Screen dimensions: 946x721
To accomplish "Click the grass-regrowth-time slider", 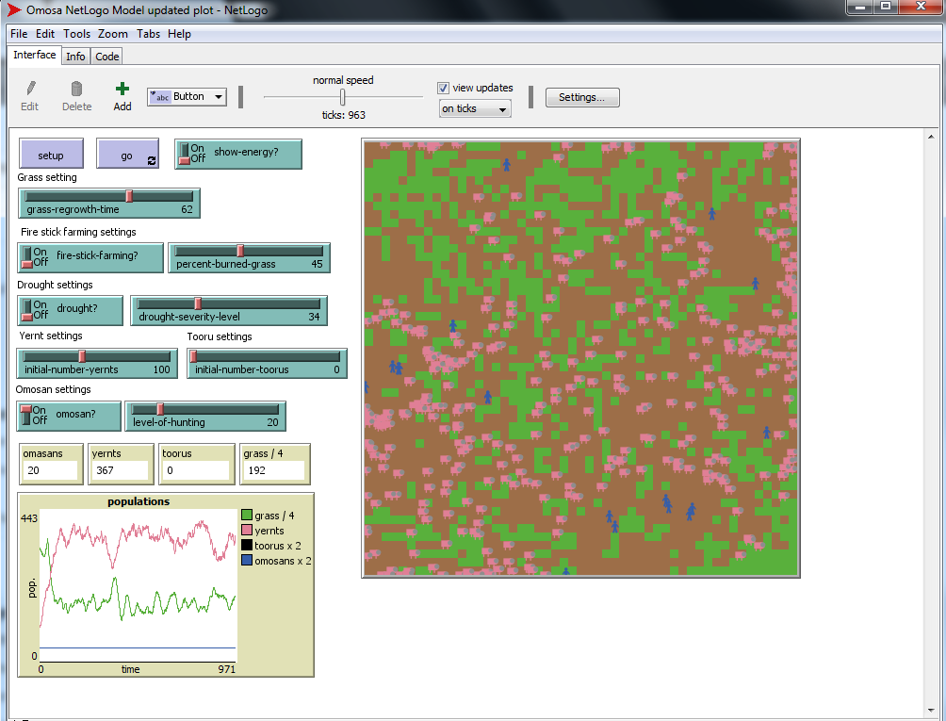I will (x=109, y=204).
